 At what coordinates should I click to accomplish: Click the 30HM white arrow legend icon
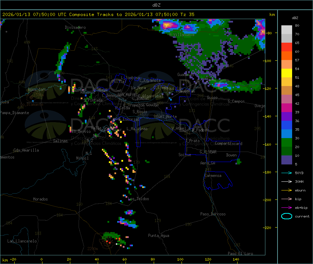(287, 181)
